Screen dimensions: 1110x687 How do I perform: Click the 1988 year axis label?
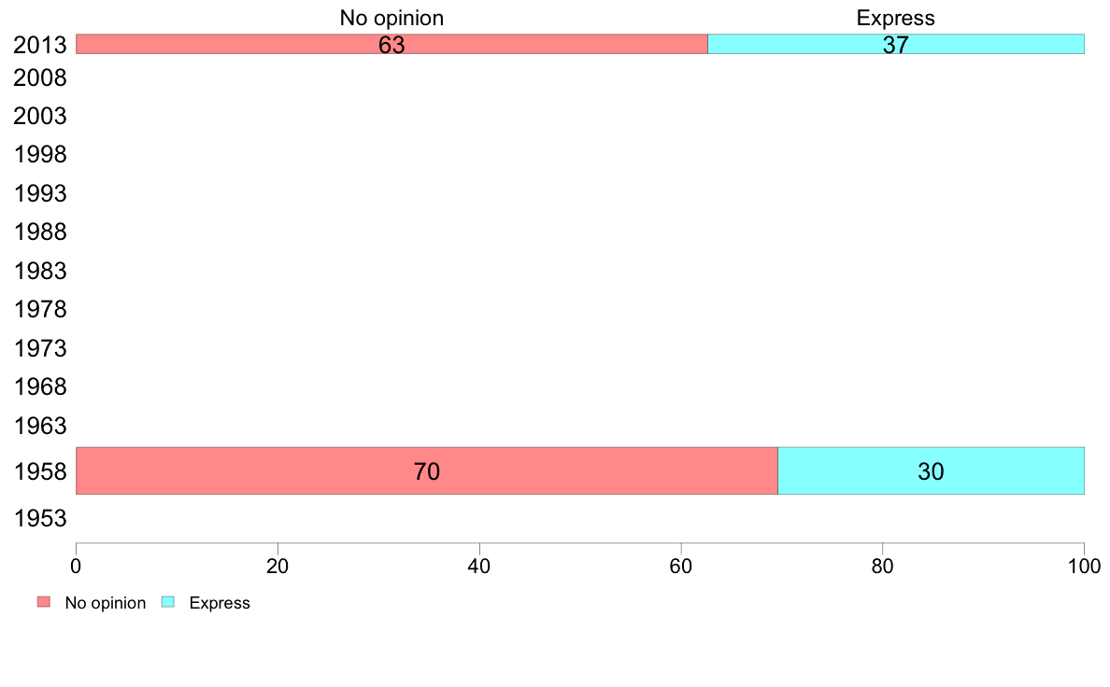[x=39, y=232]
